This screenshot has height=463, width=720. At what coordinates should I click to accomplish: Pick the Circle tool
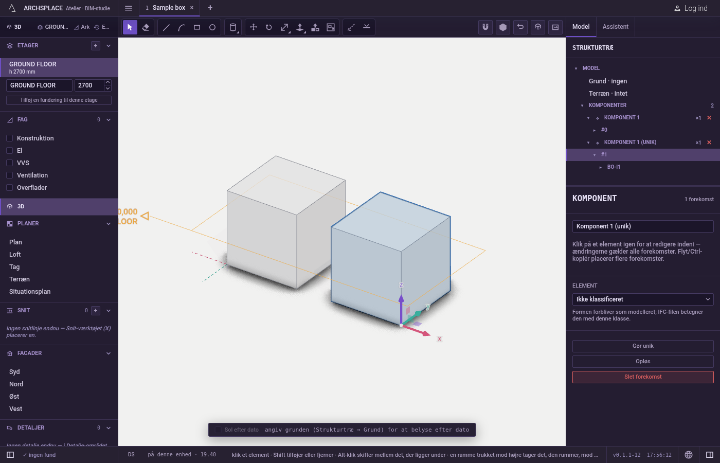pyautogui.click(x=212, y=27)
